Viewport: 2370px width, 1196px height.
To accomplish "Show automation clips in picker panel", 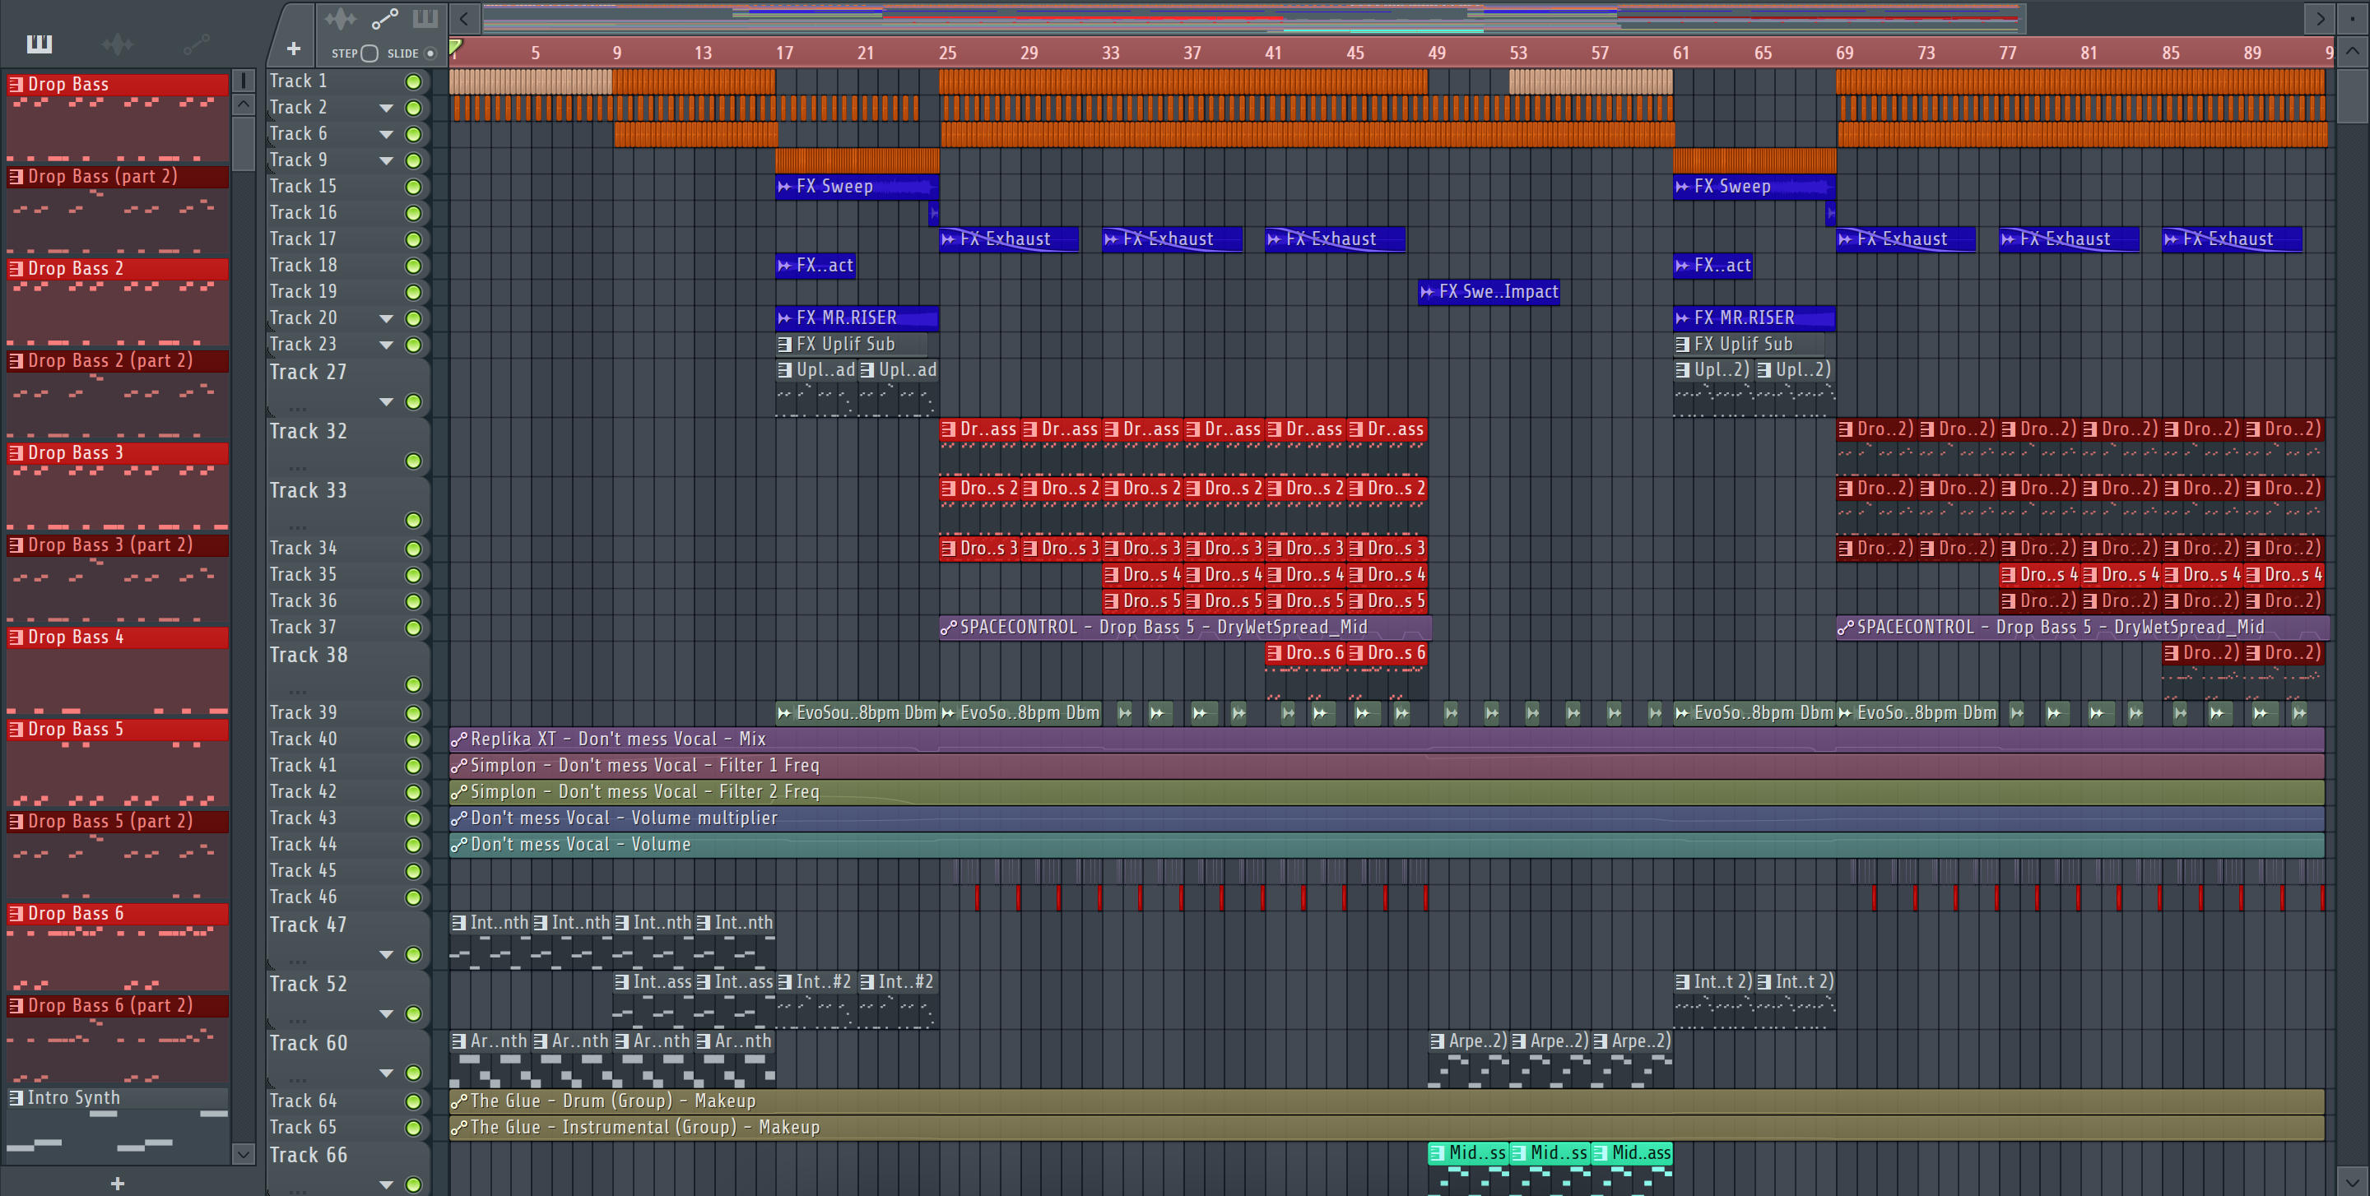I will tap(196, 44).
